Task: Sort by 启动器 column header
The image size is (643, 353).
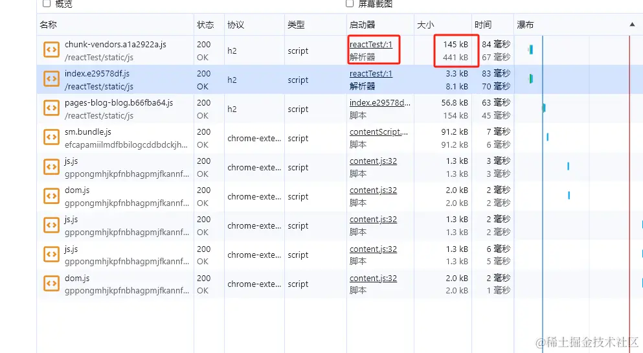Action: [x=380, y=25]
